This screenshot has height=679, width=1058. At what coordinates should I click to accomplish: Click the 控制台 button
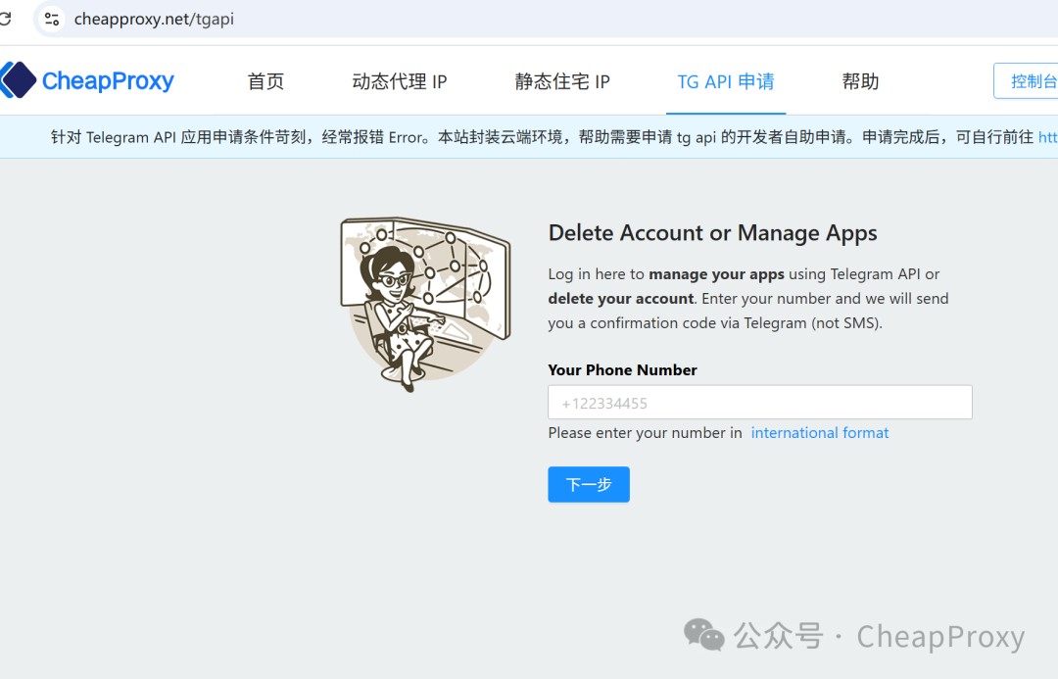click(x=1027, y=81)
